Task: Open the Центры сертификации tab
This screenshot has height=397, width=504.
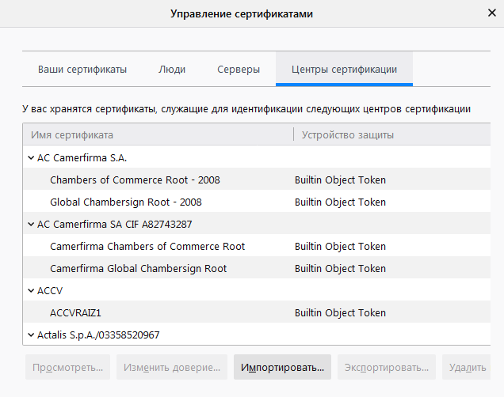Action: click(x=344, y=70)
